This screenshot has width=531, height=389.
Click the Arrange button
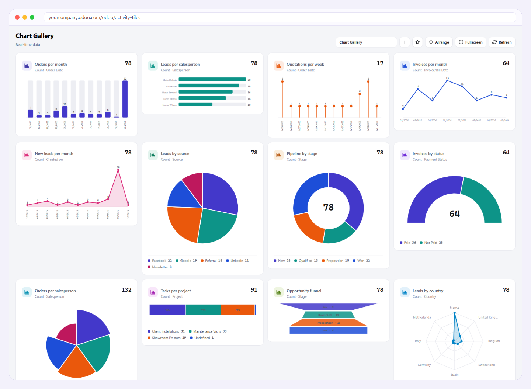pyautogui.click(x=439, y=42)
